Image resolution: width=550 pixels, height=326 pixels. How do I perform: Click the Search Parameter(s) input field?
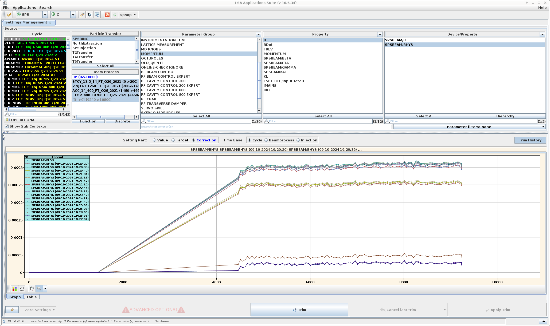click(x=266, y=126)
